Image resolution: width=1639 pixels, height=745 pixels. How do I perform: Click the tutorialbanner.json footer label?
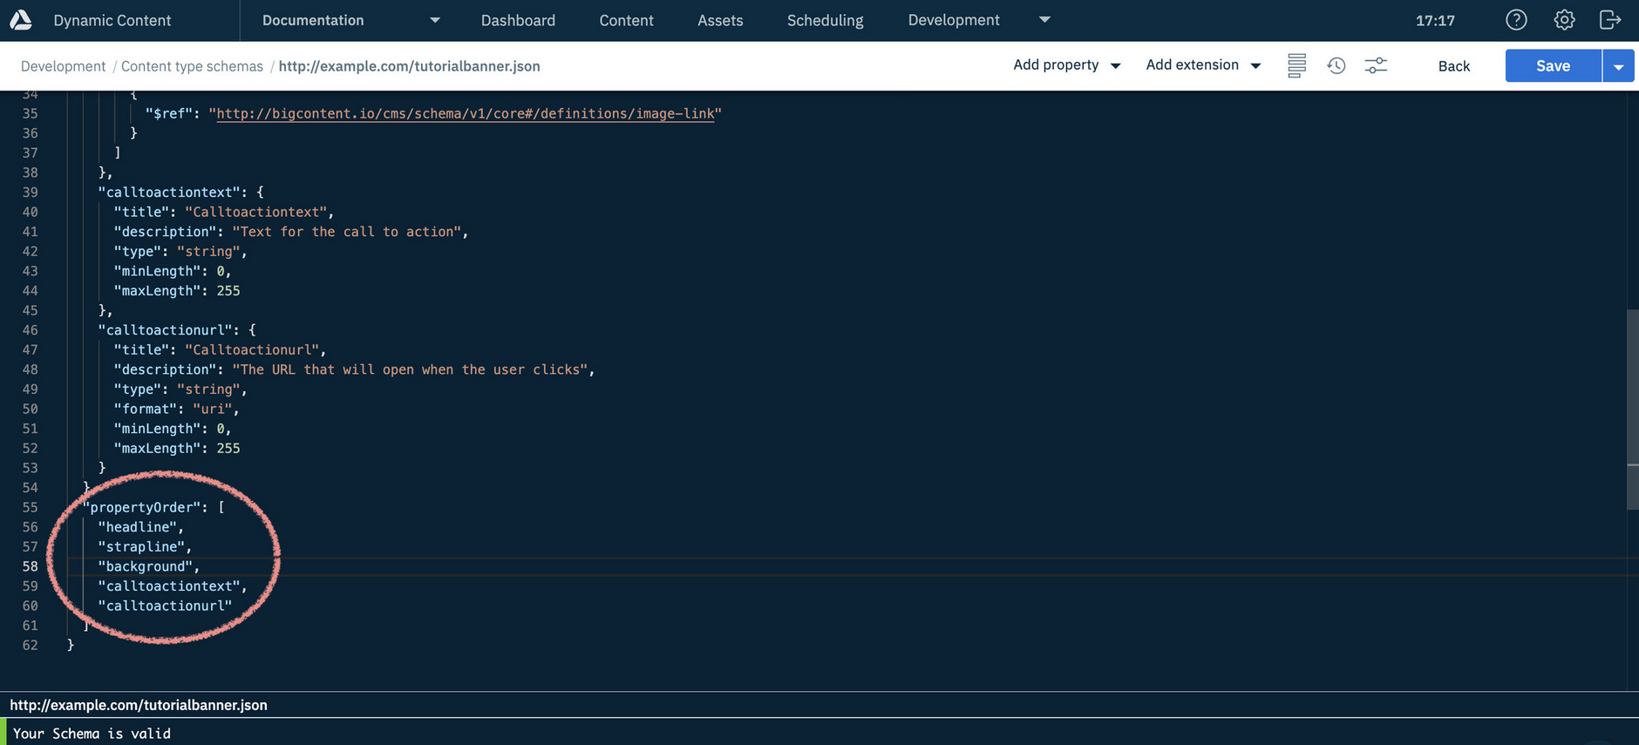[x=139, y=705]
